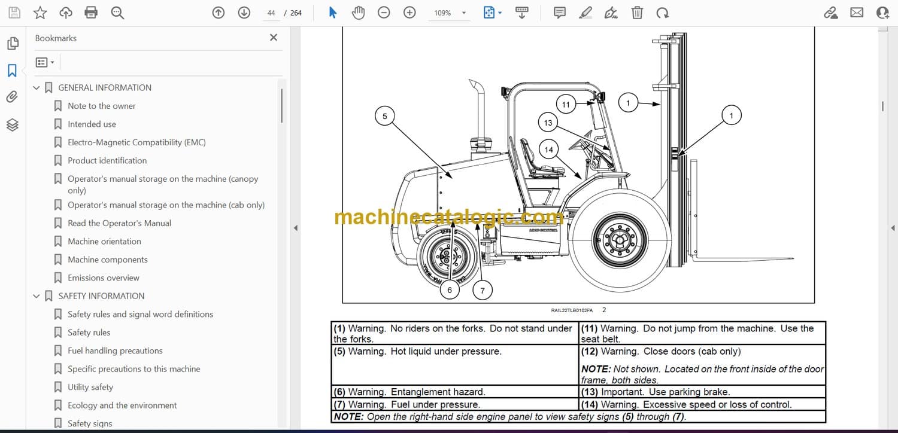Click the Print file icon
This screenshot has height=433, width=898.
91,13
